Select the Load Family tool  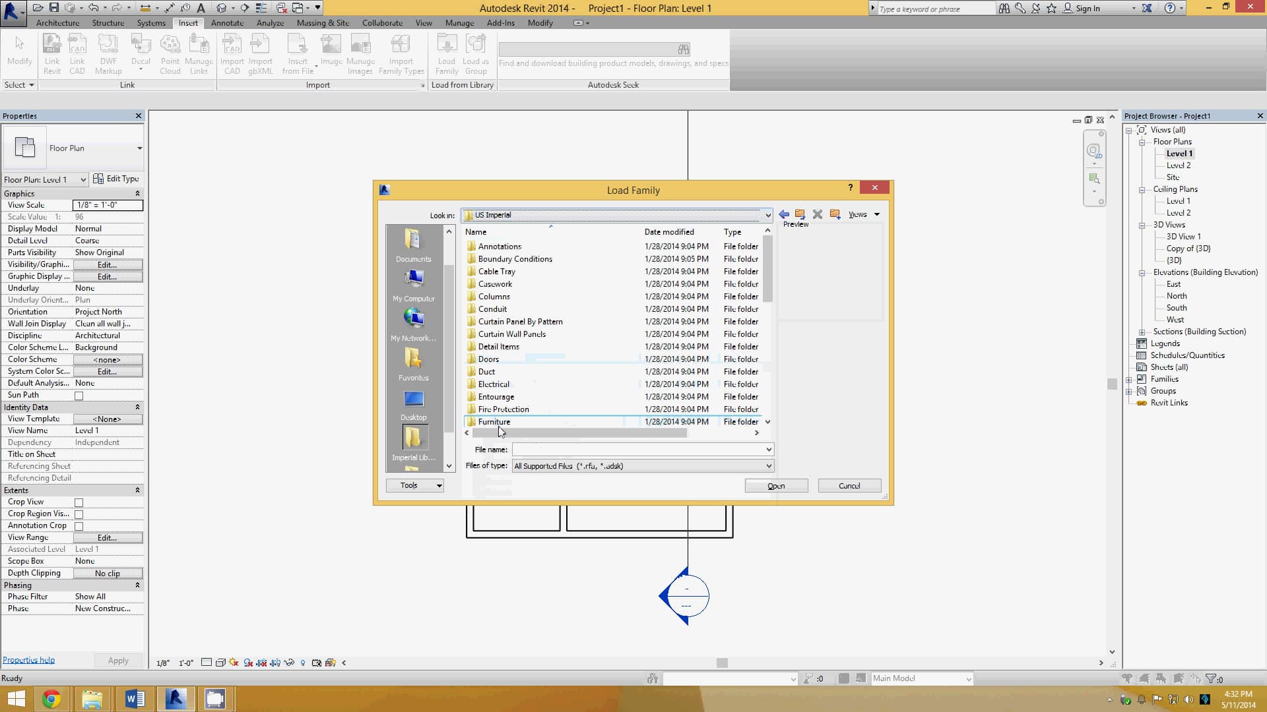(x=447, y=54)
